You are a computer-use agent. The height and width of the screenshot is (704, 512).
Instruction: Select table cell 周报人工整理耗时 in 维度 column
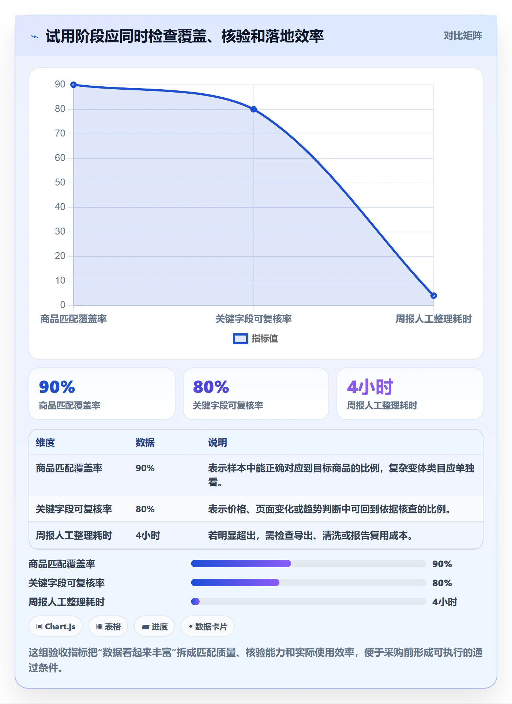(x=74, y=536)
